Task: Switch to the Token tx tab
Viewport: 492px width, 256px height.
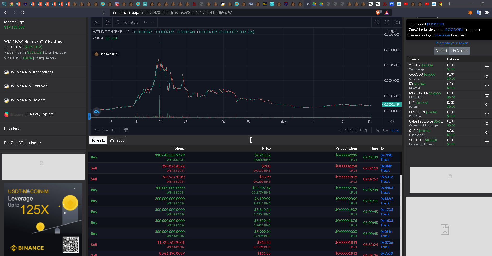Action: (98, 140)
